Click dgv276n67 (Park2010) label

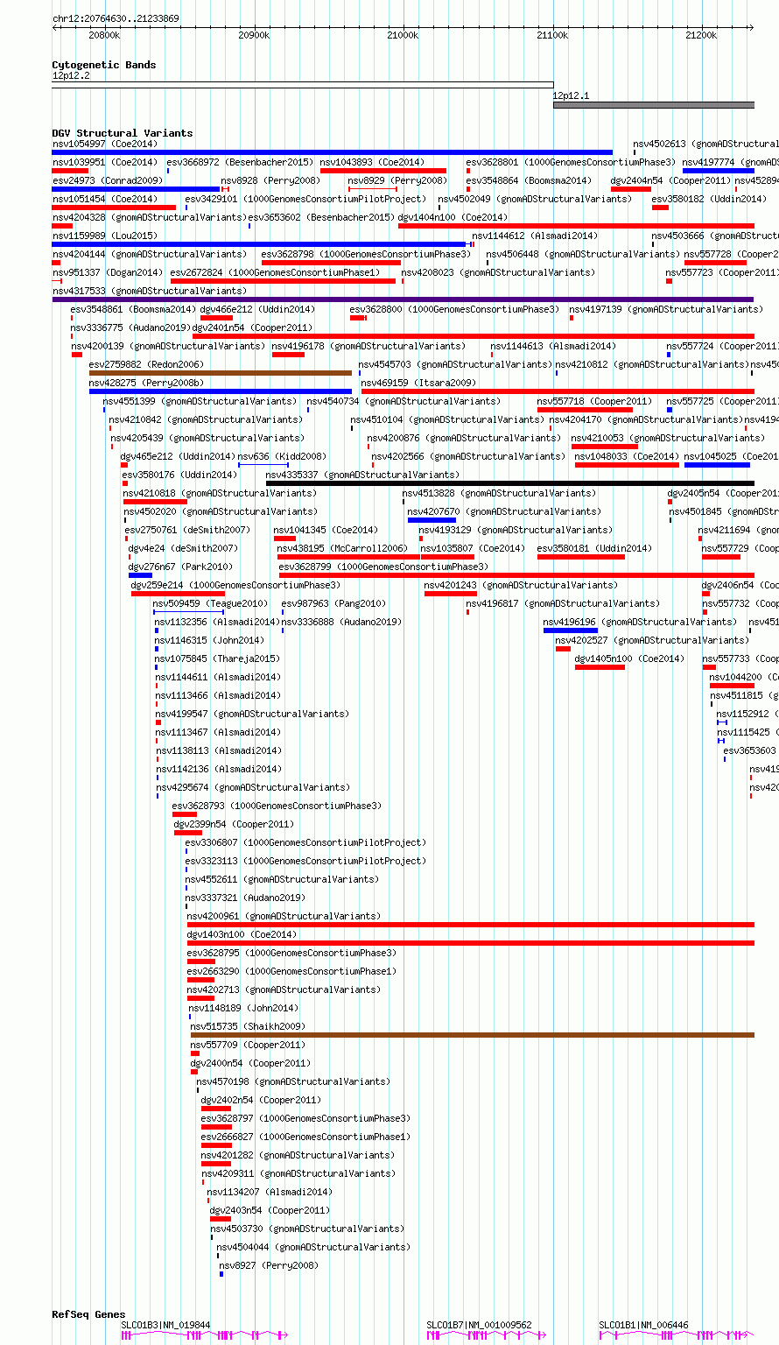click(x=180, y=567)
